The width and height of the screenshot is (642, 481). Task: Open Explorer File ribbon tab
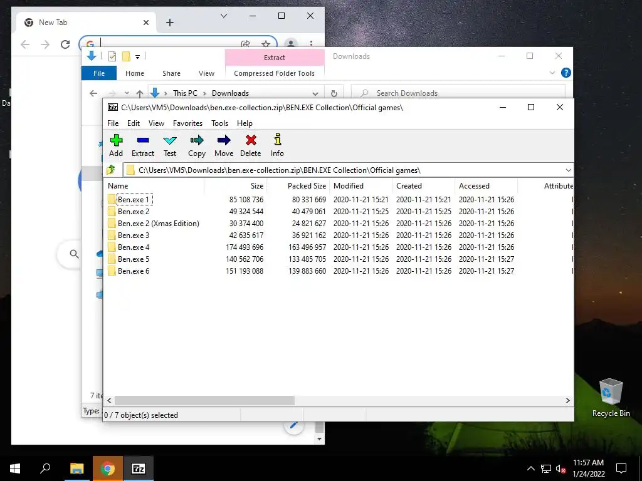pos(99,73)
